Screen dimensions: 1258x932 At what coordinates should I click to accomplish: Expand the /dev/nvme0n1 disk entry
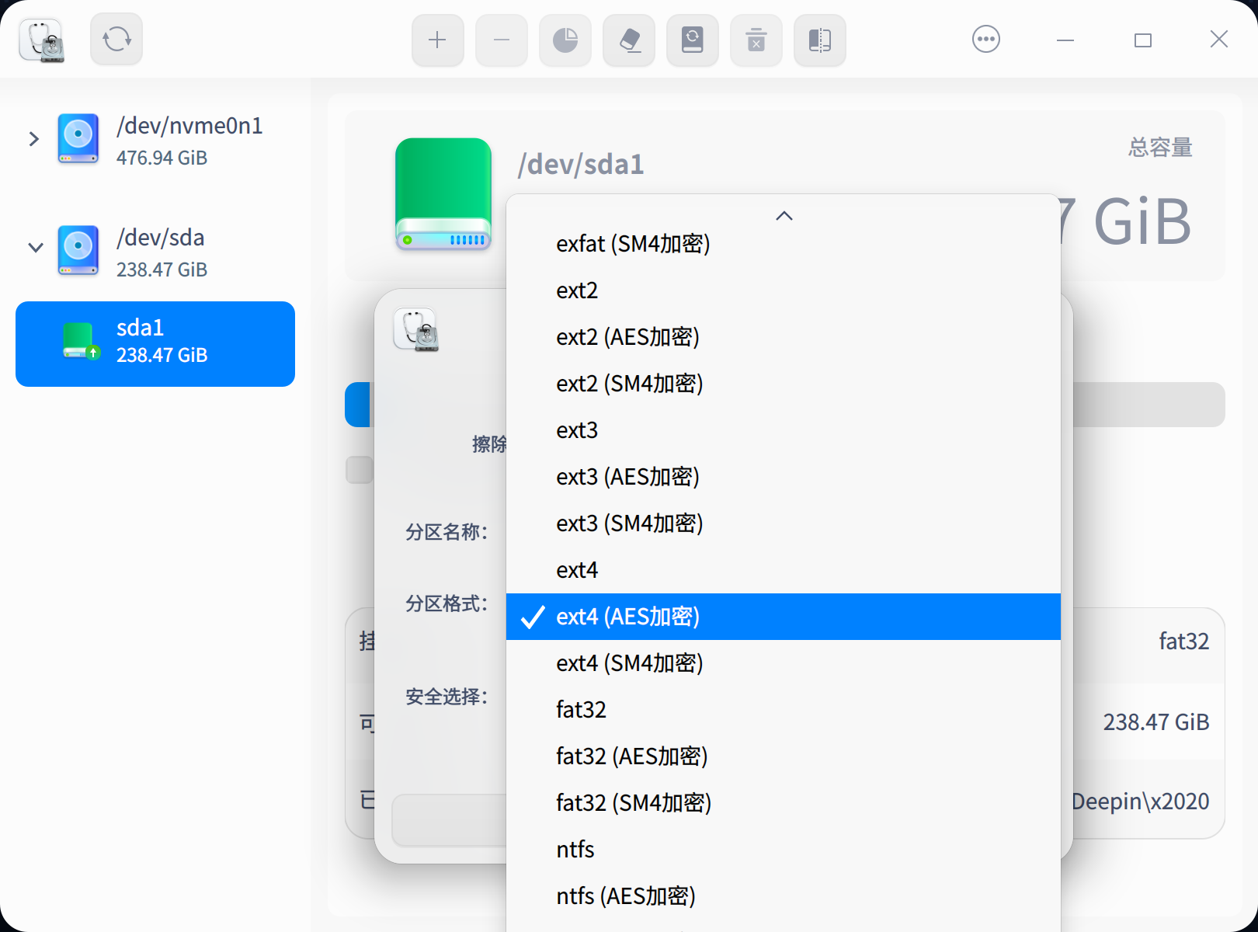pos(33,138)
